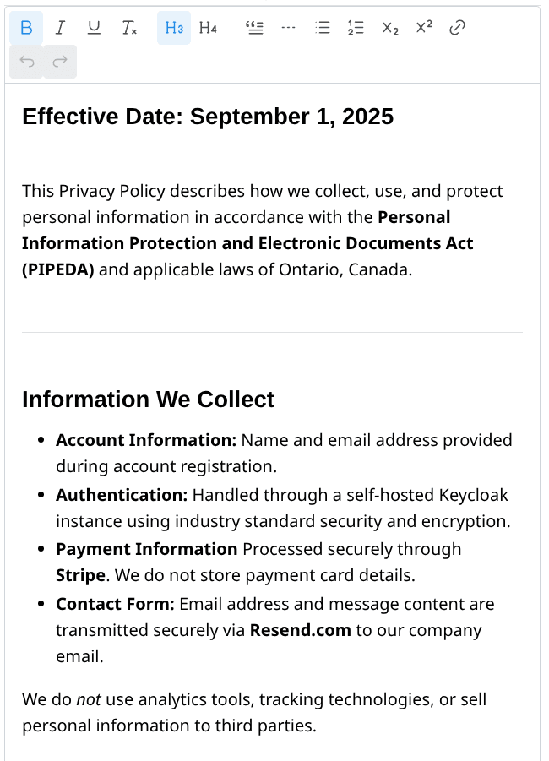The width and height of the screenshot is (549, 761).
Task: Create a numbered list
Action: (x=356, y=28)
